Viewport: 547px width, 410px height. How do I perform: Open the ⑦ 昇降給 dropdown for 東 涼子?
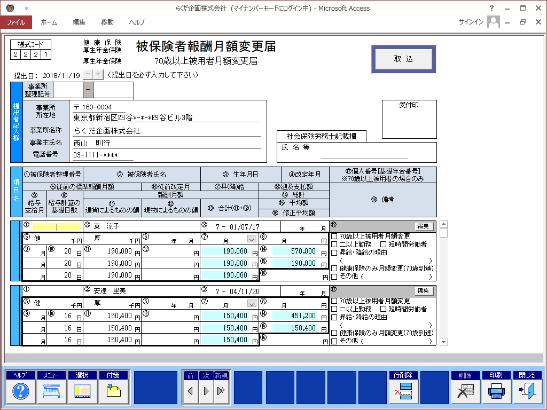(252, 239)
